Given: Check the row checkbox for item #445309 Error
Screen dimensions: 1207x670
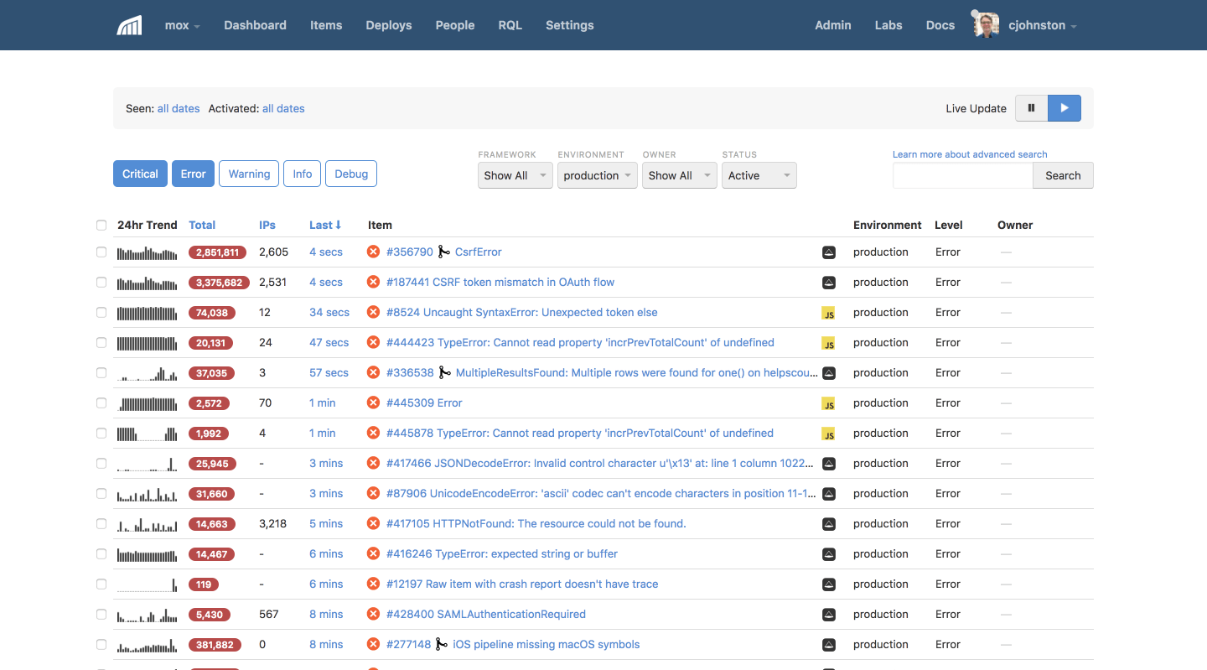Looking at the screenshot, I should [101, 403].
